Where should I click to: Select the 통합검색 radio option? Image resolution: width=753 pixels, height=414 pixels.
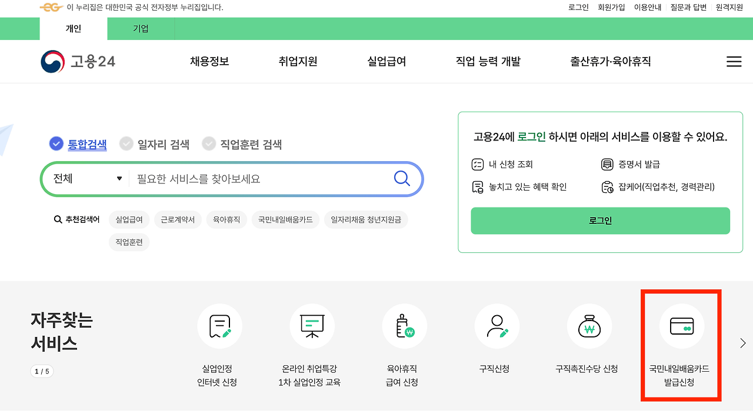click(55, 143)
